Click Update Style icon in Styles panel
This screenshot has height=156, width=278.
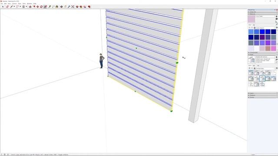click(277, 62)
